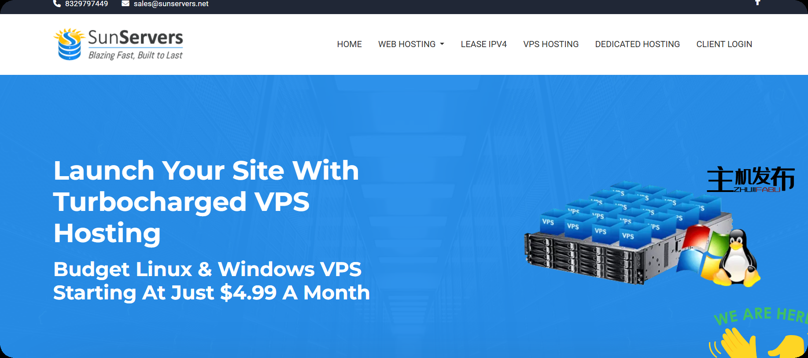Image resolution: width=808 pixels, height=358 pixels.
Task: Click the VPS server rack image
Action: (627, 233)
